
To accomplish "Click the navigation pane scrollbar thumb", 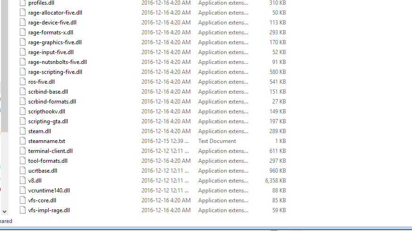I will click(4, 66).
